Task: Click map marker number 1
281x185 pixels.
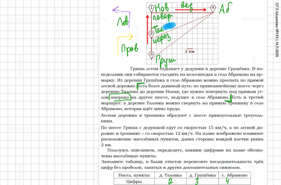Action: [x=151, y=8]
